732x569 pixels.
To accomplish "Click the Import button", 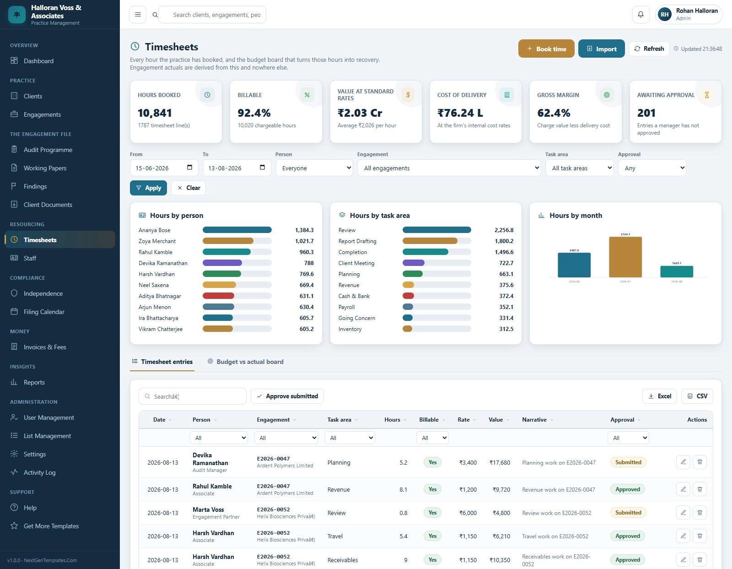I will point(602,49).
